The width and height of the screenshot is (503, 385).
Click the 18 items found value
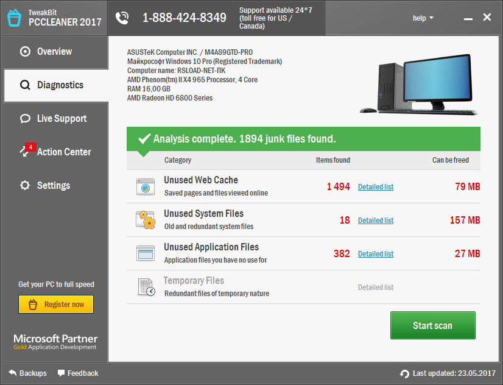click(345, 220)
